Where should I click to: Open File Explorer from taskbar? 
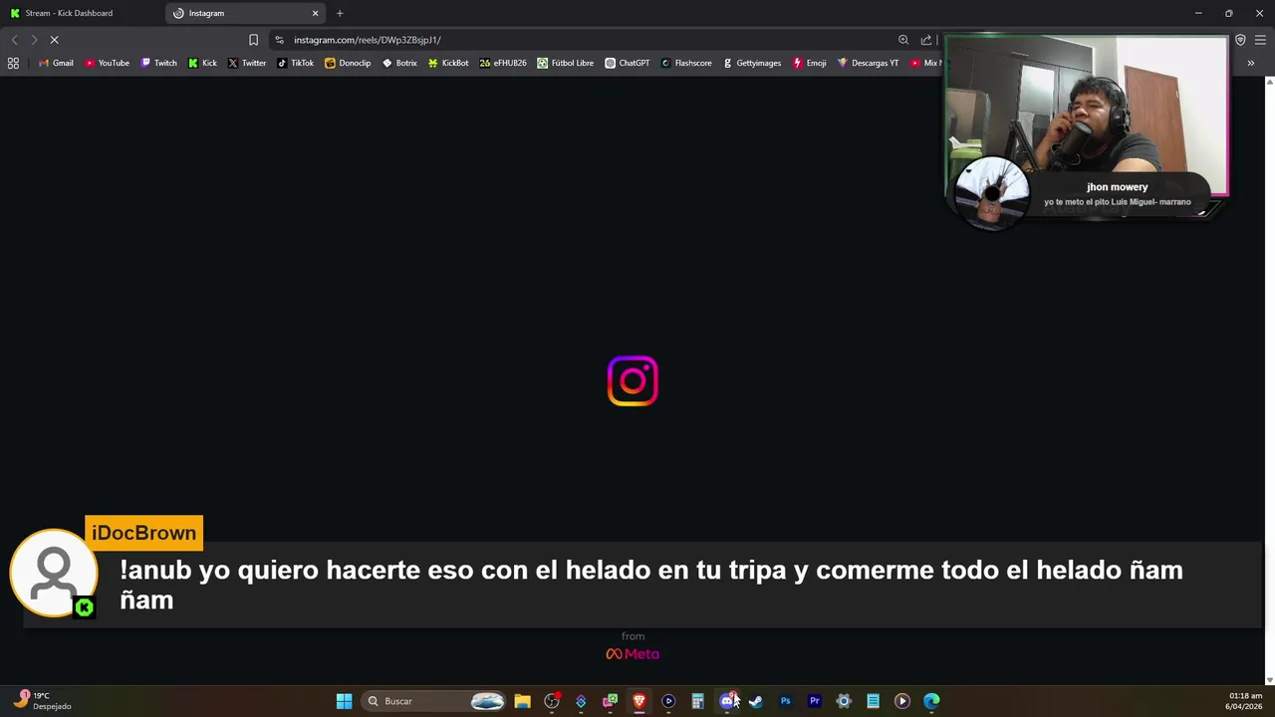(522, 701)
